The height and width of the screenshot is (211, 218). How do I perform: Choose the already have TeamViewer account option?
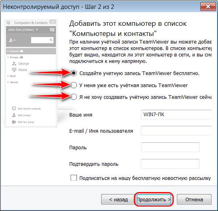coord(74,85)
